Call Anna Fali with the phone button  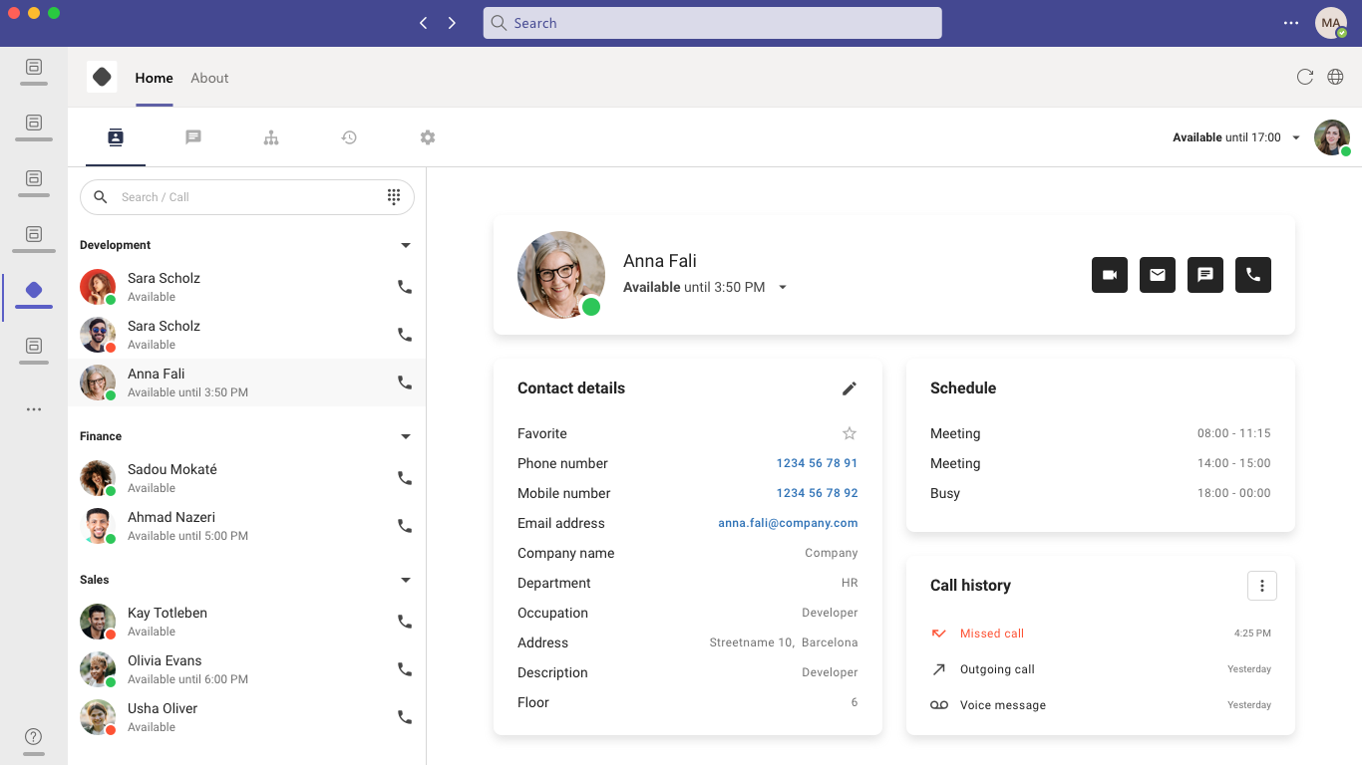coord(1253,275)
